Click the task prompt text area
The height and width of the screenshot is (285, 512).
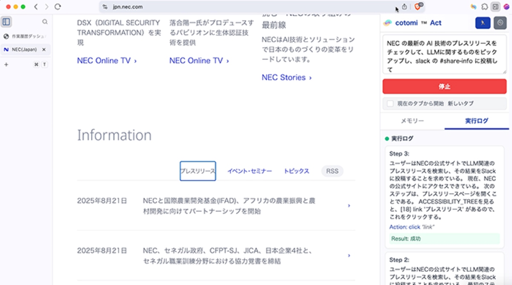[444, 54]
